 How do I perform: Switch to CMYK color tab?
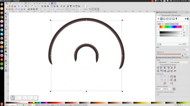click(x=167, y=24)
